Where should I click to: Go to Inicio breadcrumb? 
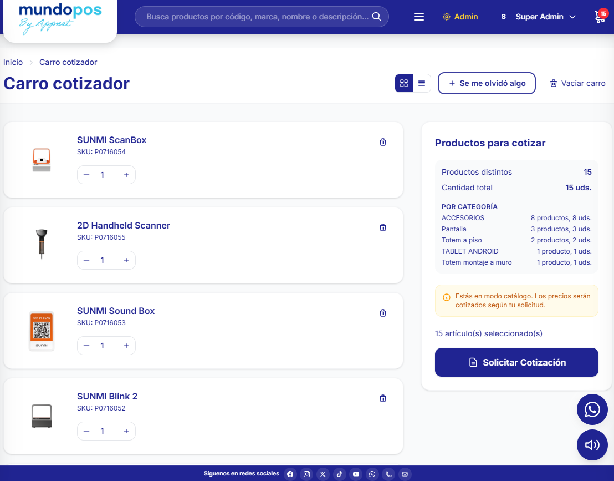click(x=13, y=62)
